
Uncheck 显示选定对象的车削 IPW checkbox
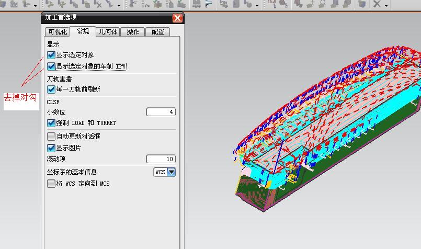(51, 66)
